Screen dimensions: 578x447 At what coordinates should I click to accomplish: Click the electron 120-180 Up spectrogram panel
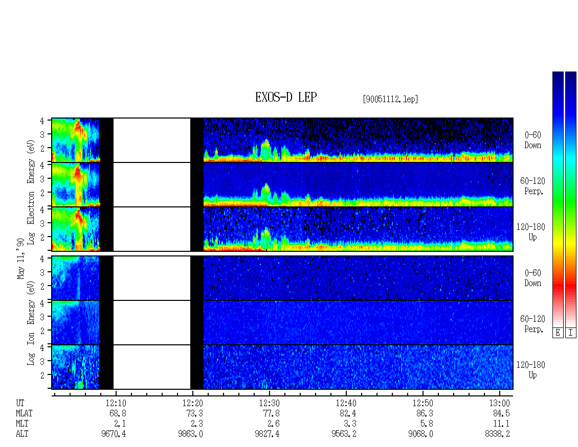[x=282, y=229]
